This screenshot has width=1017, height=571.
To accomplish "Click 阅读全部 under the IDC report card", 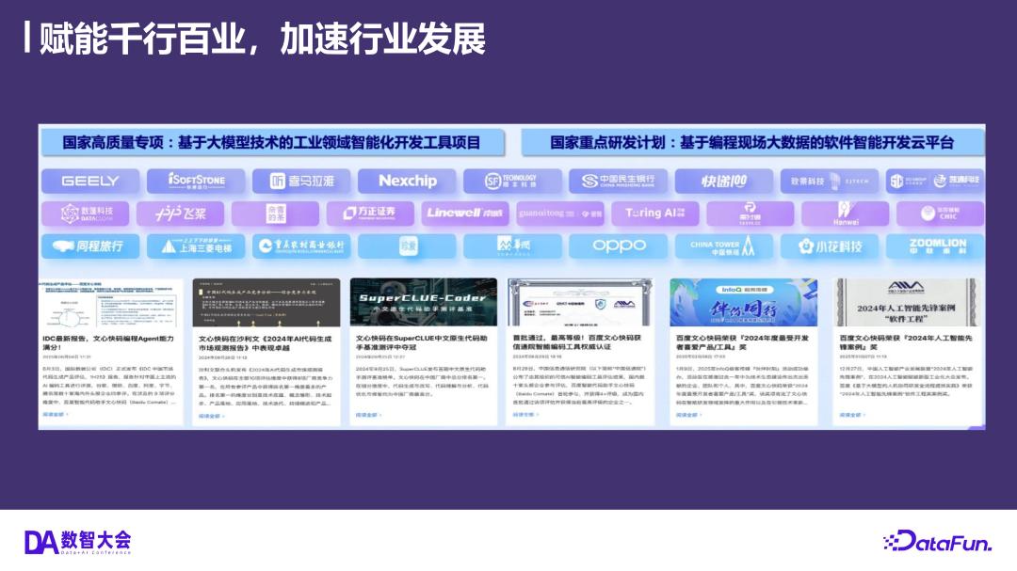I will coord(56,414).
